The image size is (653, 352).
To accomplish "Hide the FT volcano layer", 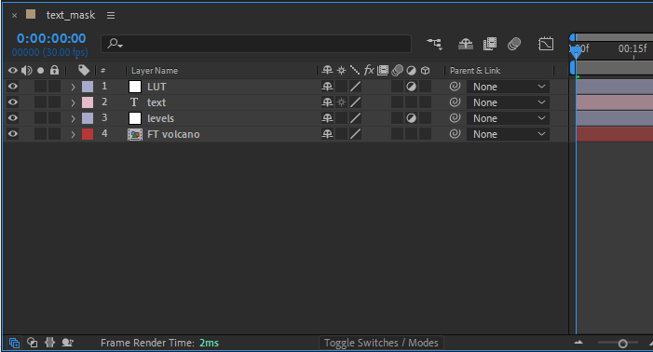I will 13,133.
